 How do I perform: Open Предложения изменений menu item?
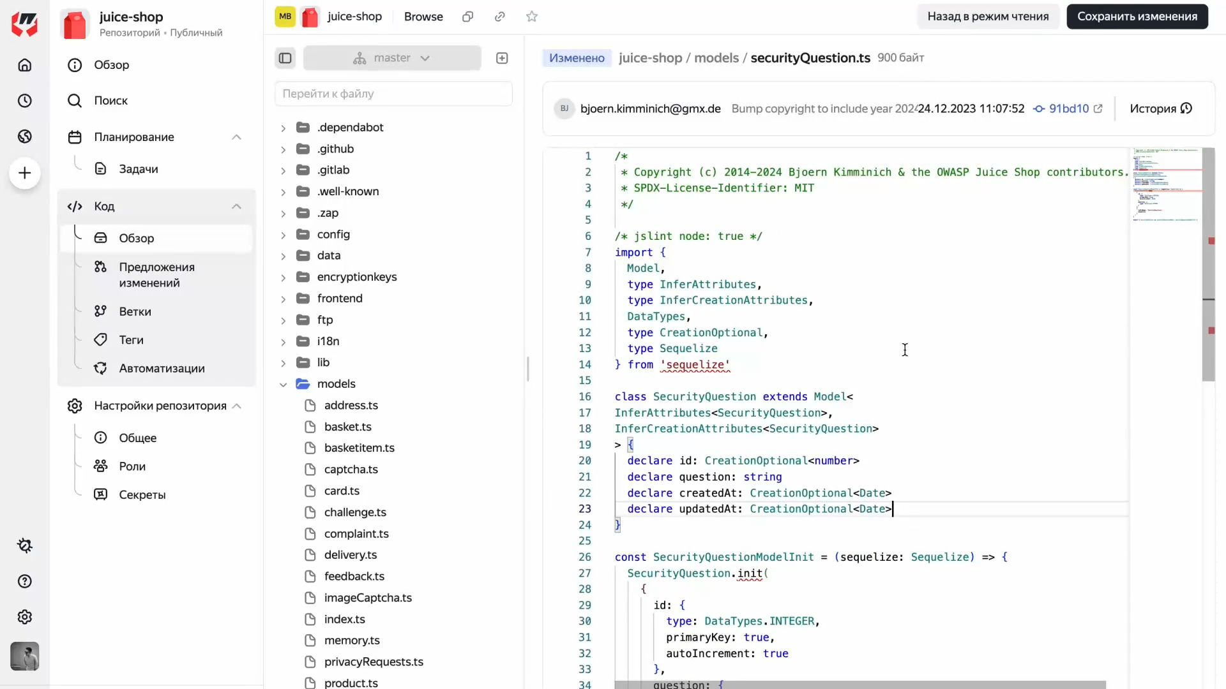(x=156, y=275)
